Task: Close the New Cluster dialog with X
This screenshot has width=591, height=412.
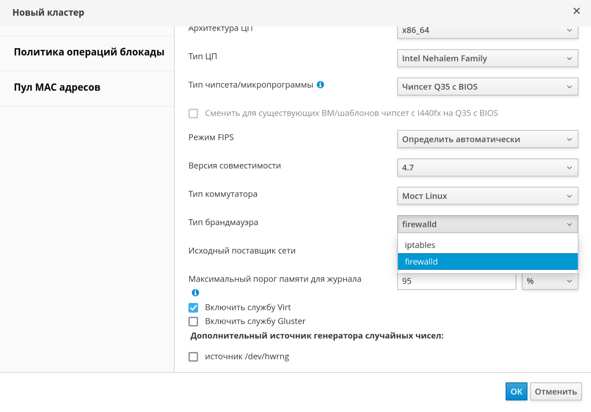Action: [576, 11]
